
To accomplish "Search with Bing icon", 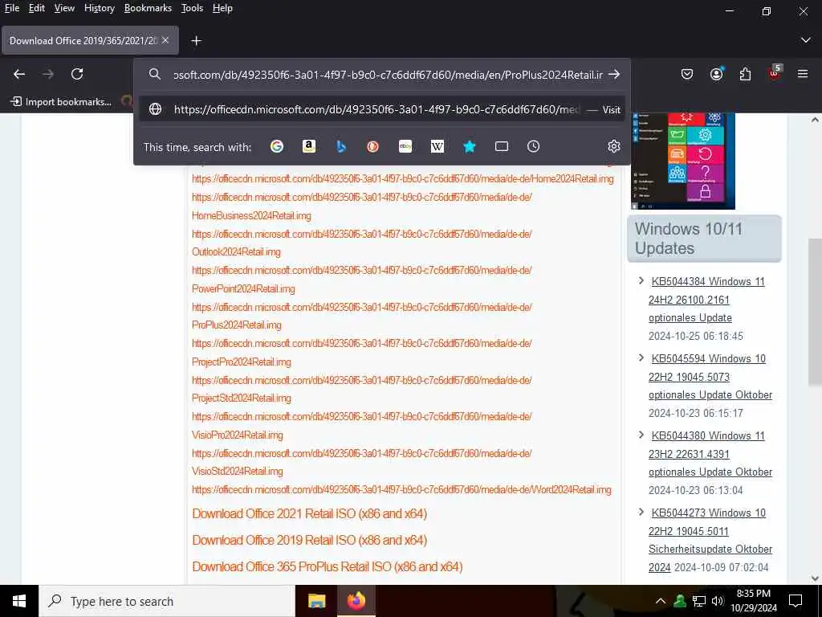I will click(x=340, y=146).
